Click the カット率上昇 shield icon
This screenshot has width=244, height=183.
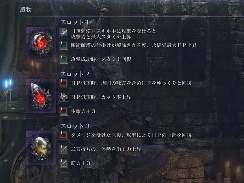[x=64, y=97]
